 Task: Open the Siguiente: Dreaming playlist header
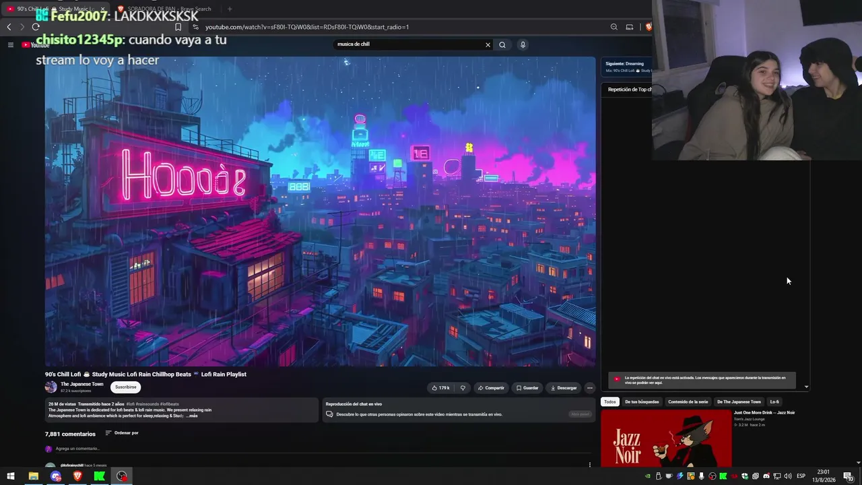625,64
